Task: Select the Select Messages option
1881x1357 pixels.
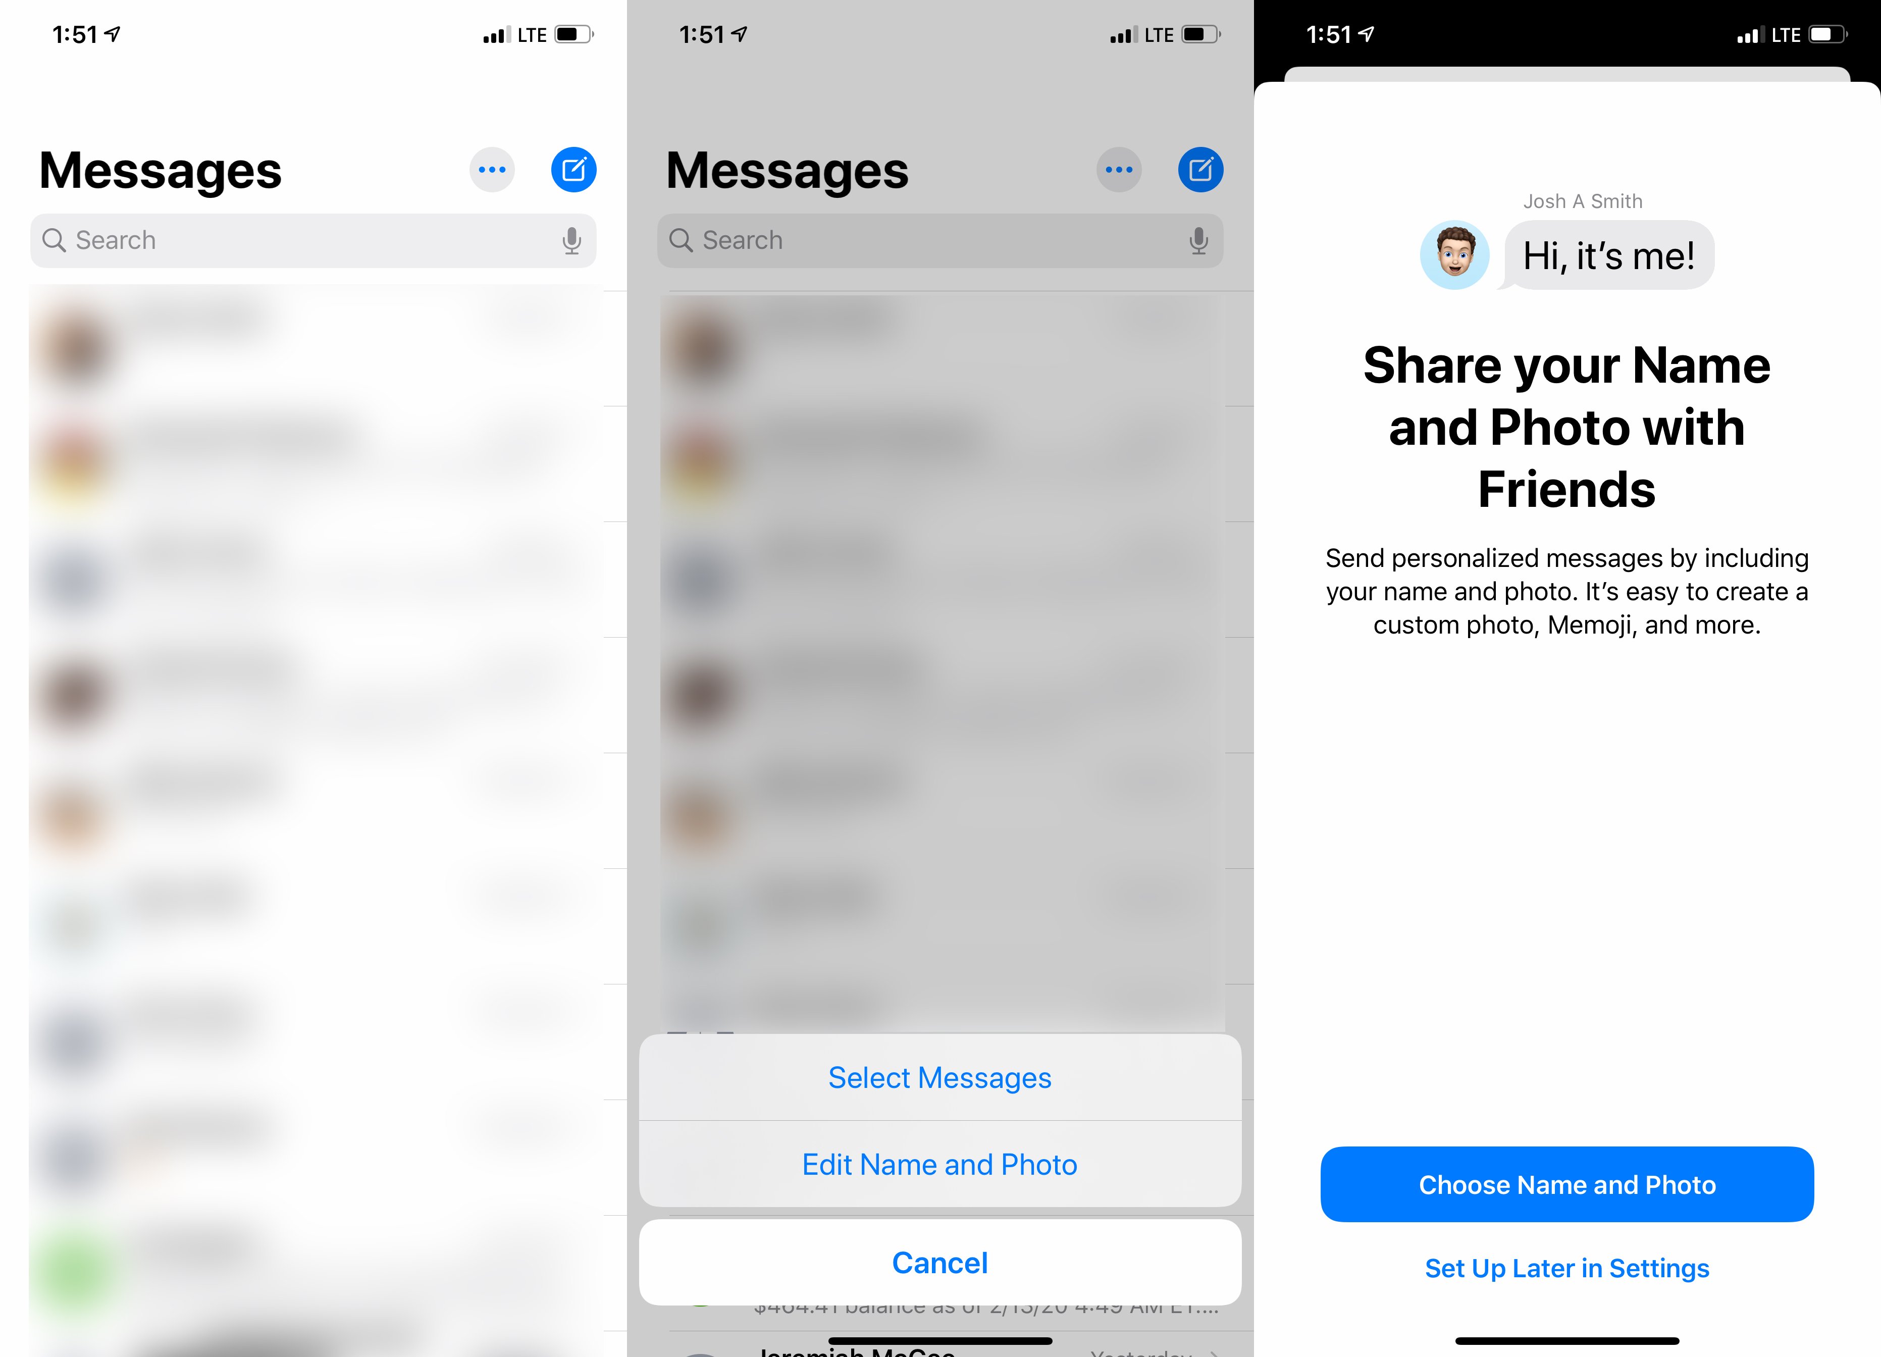Action: click(x=940, y=1078)
